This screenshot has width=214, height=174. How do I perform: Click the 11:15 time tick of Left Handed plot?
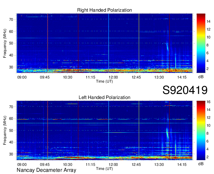(x=91, y=165)
